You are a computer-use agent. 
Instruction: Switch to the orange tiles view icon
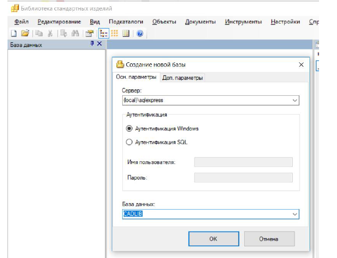[x=114, y=33]
